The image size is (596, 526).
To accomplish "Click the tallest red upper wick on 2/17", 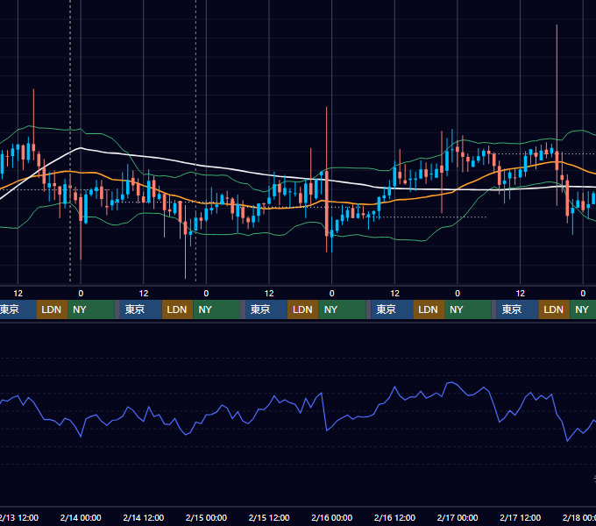I will click(557, 88).
